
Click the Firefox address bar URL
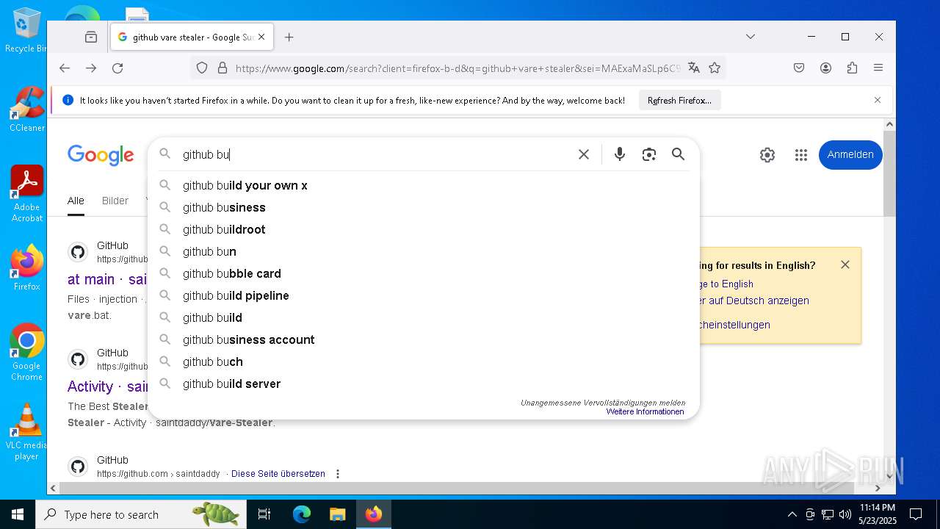pyautogui.click(x=457, y=68)
